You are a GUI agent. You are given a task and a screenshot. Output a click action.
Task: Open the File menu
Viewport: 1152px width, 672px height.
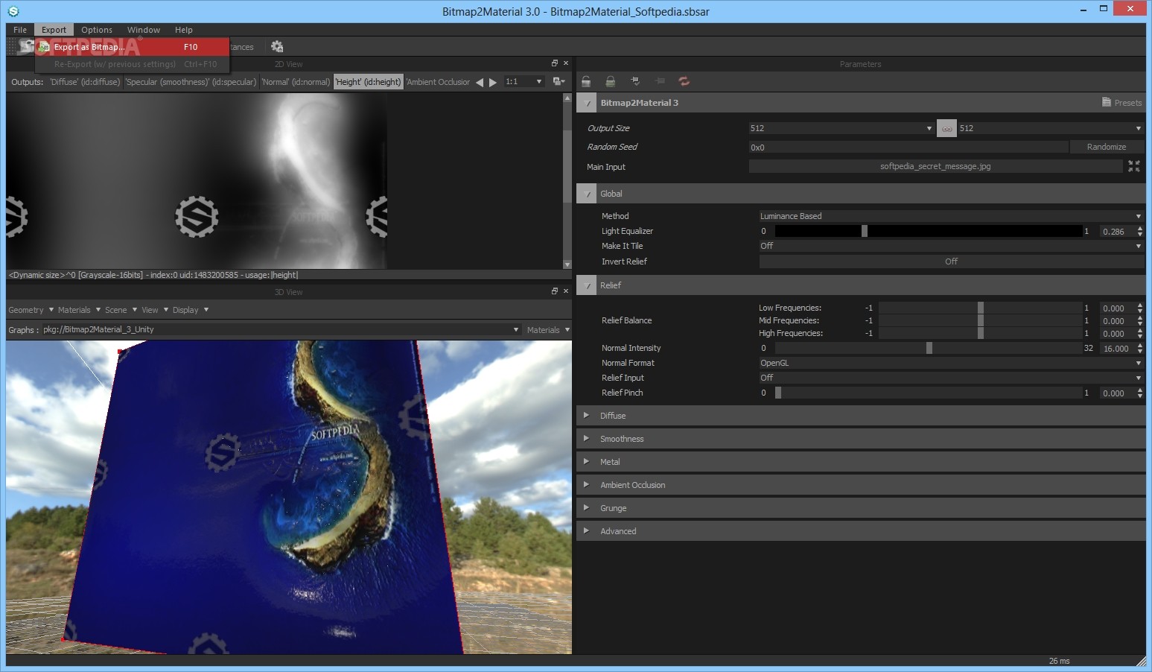(20, 30)
